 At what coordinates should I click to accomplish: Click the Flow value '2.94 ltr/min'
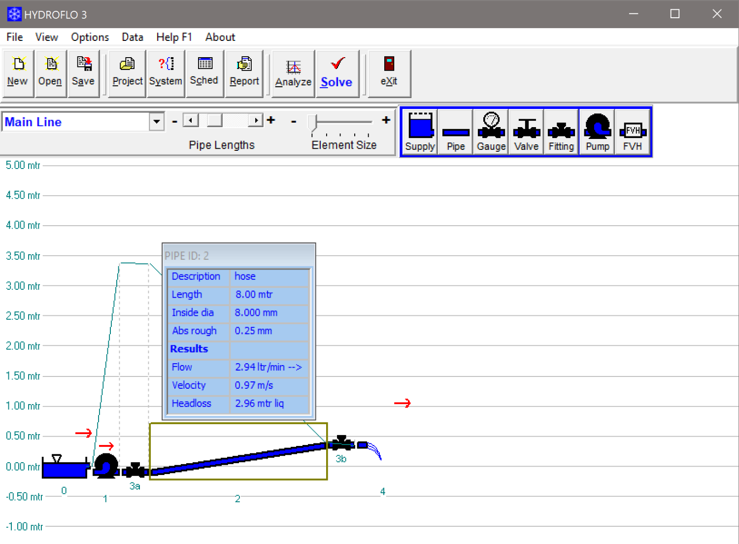pyautogui.click(x=269, y=367)
